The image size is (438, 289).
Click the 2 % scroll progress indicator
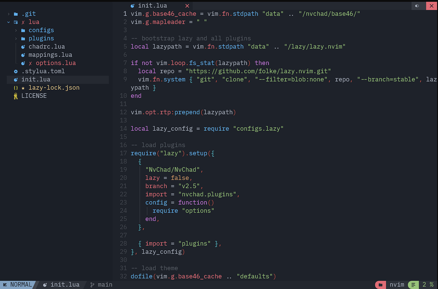[x=428, y=284]
